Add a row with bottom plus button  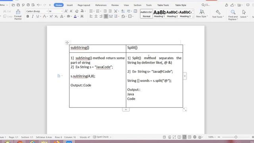[126, 110]
